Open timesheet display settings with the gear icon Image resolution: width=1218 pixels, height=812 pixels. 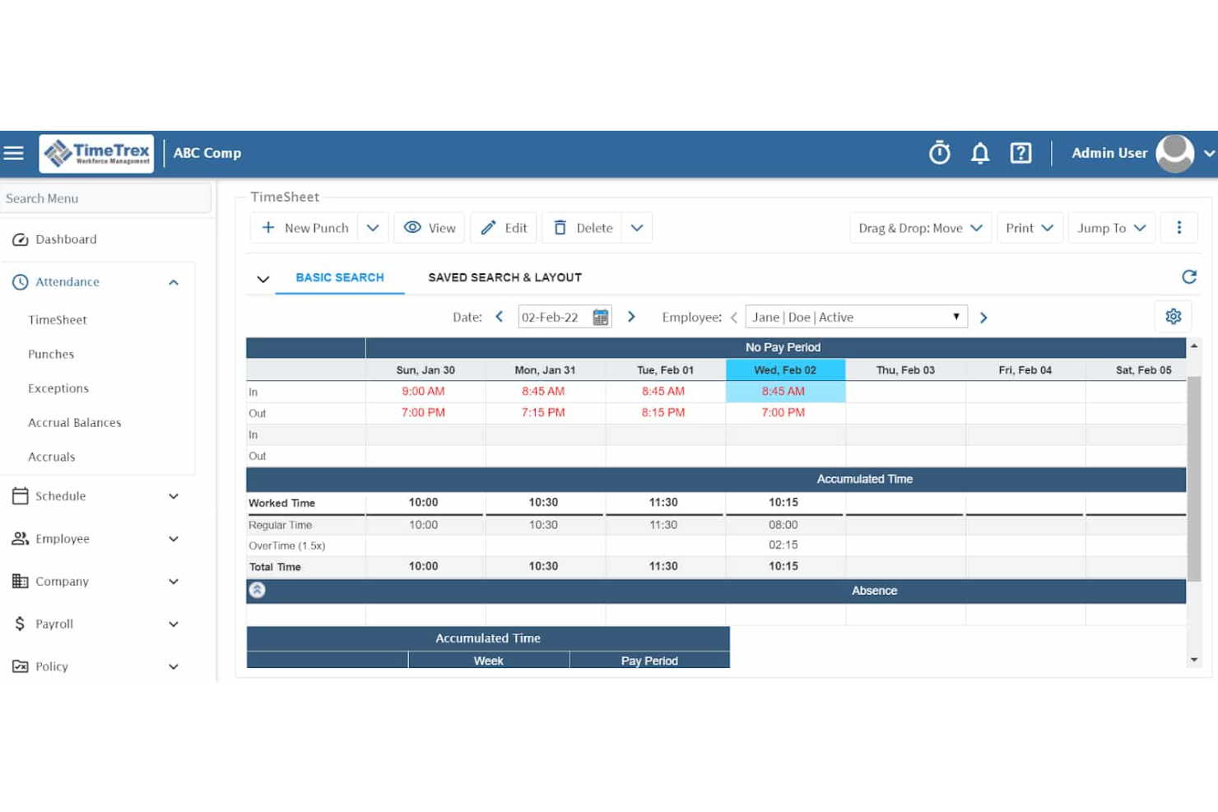pyautogui.click(x=1173, y=316)
